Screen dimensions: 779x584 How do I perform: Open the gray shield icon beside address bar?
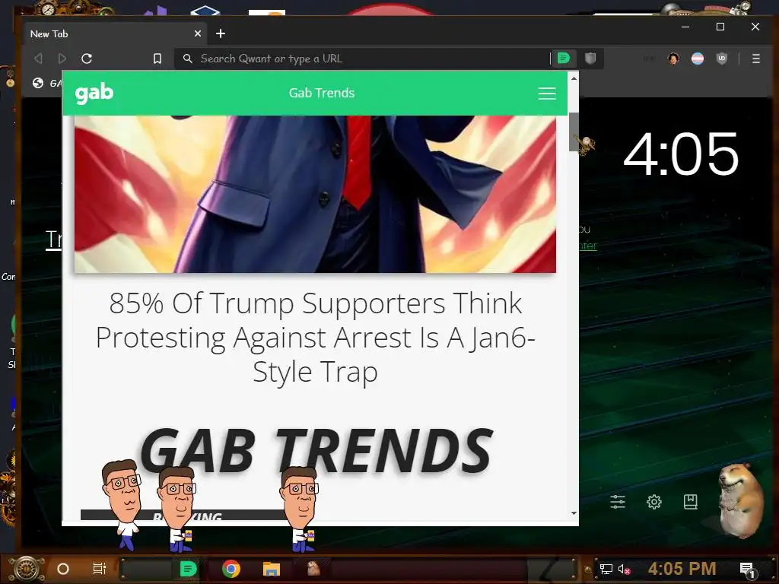pyautogui.click(x=590, y=59)
